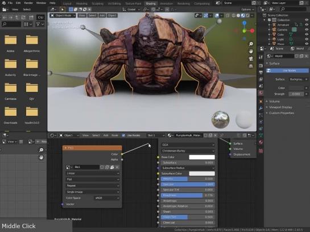Click the outliner search field
Image resolution: width=310 pixels, height=232 pixels.
pos(294,9)
